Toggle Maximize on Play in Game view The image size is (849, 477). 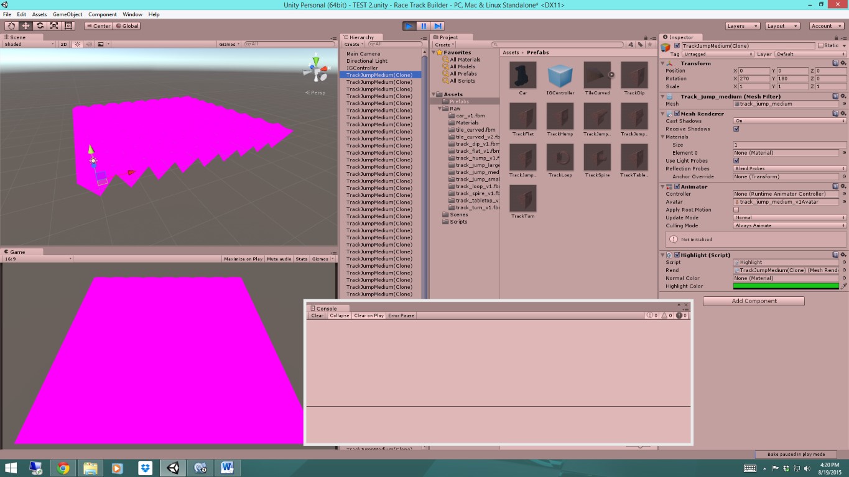243,259
